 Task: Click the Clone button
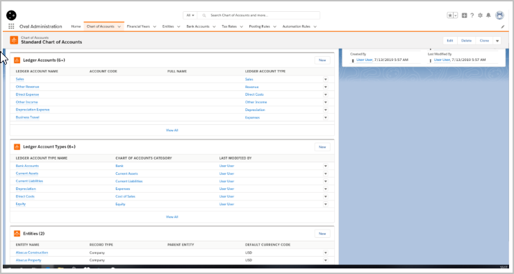[x=484, y=41]
